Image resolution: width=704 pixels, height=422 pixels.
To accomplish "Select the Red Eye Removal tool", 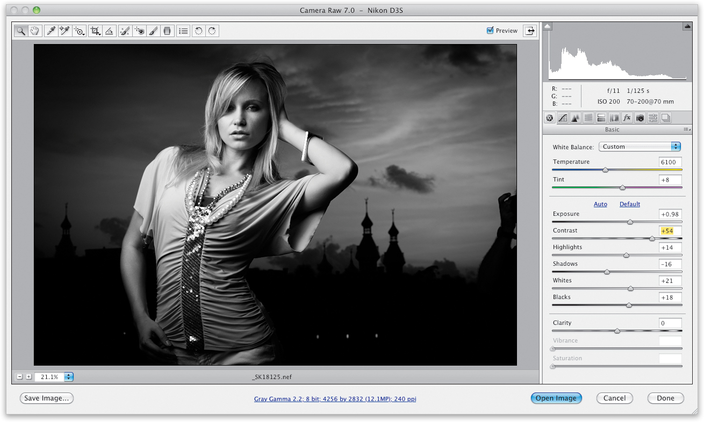I will click(139, 31).
